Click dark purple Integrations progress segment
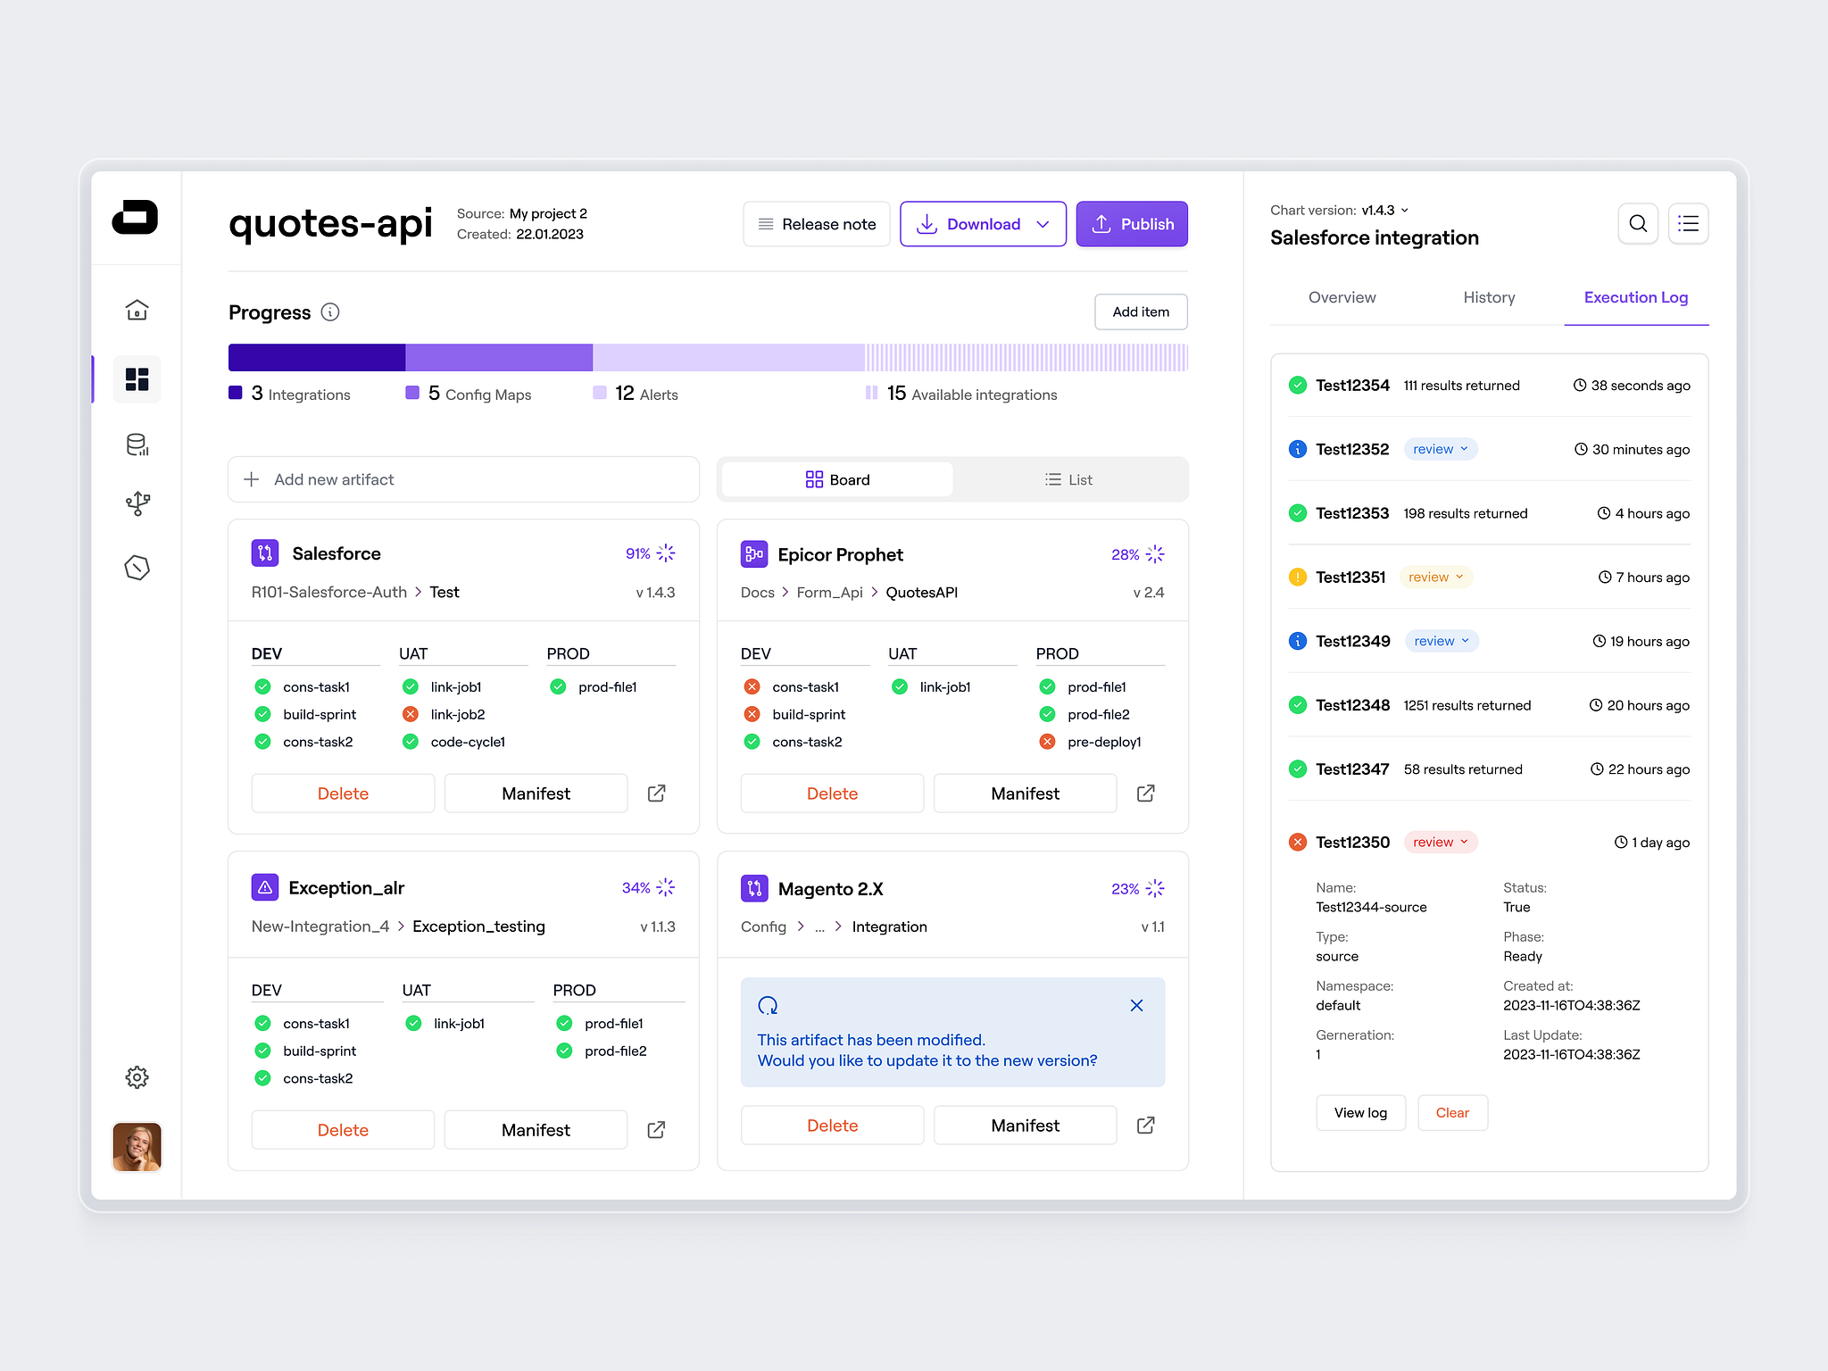The image size is (1828, 1371). click(317, 357)
